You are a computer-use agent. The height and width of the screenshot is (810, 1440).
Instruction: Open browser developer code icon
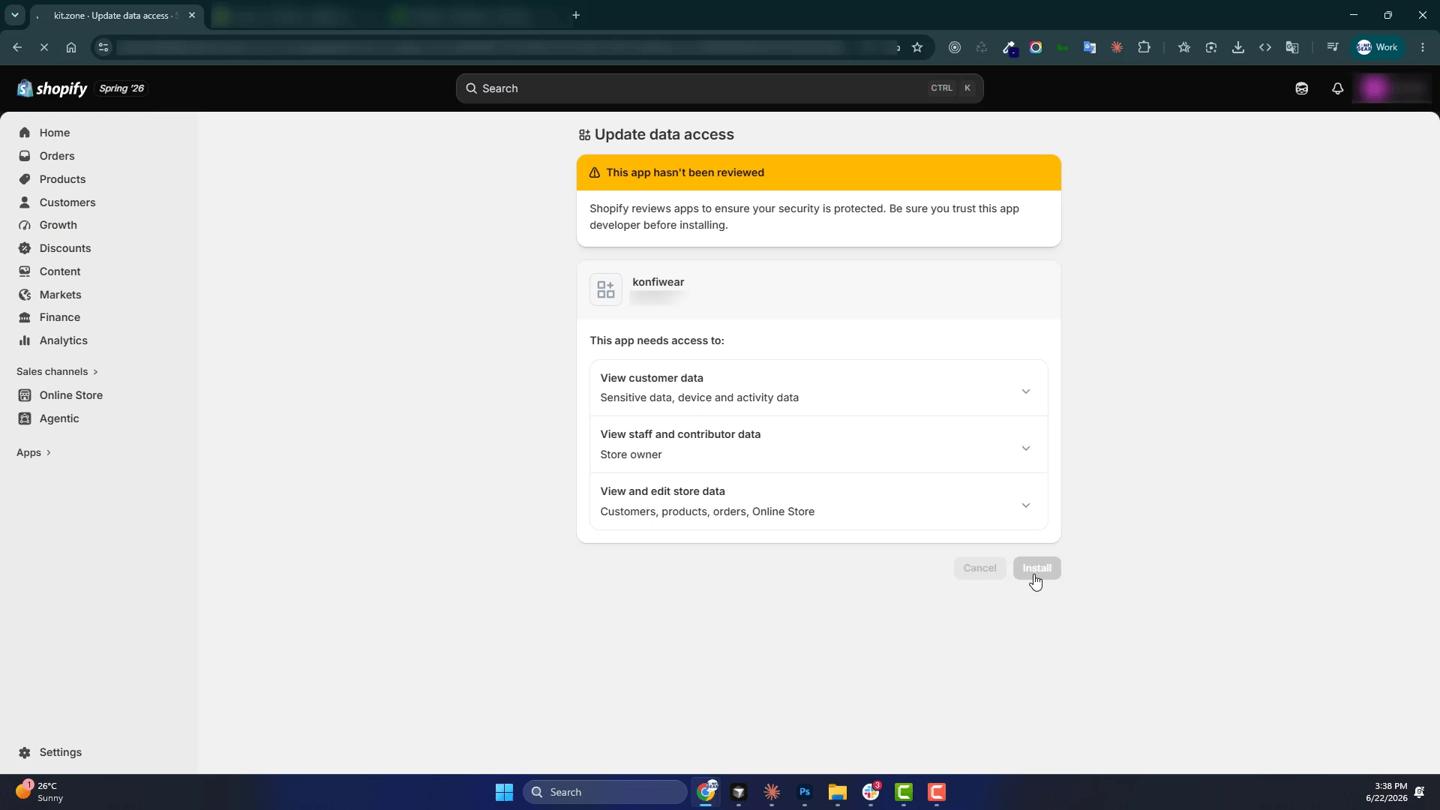click(1265, 47)
